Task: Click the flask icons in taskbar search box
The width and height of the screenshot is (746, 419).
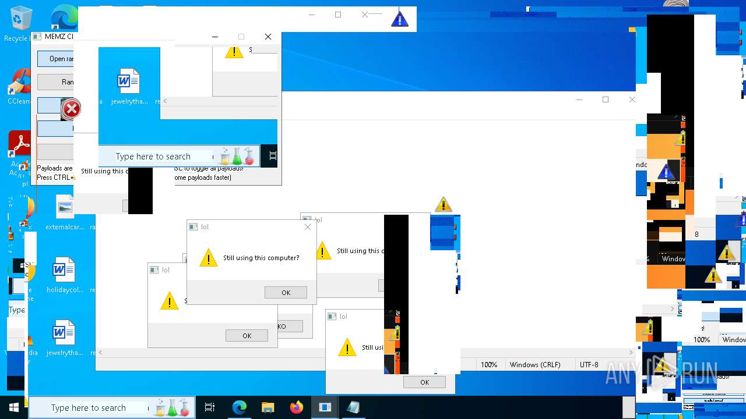Action: [172, 407]
